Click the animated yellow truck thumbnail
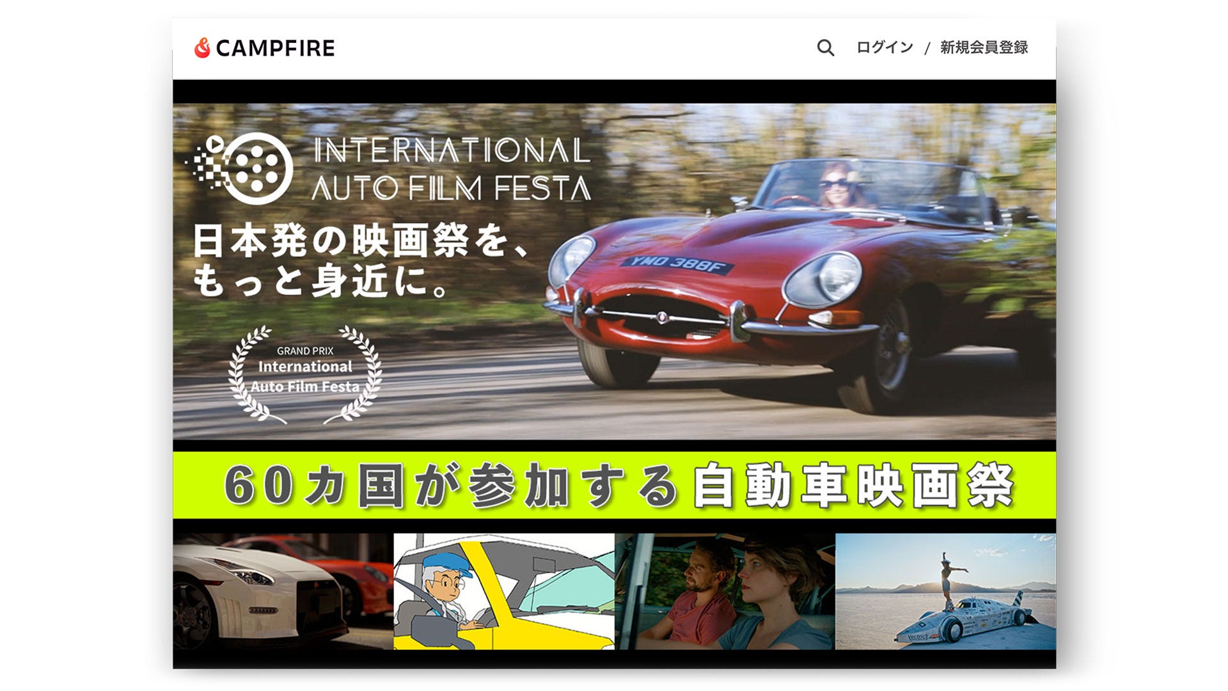 click(x=504, y=592)
